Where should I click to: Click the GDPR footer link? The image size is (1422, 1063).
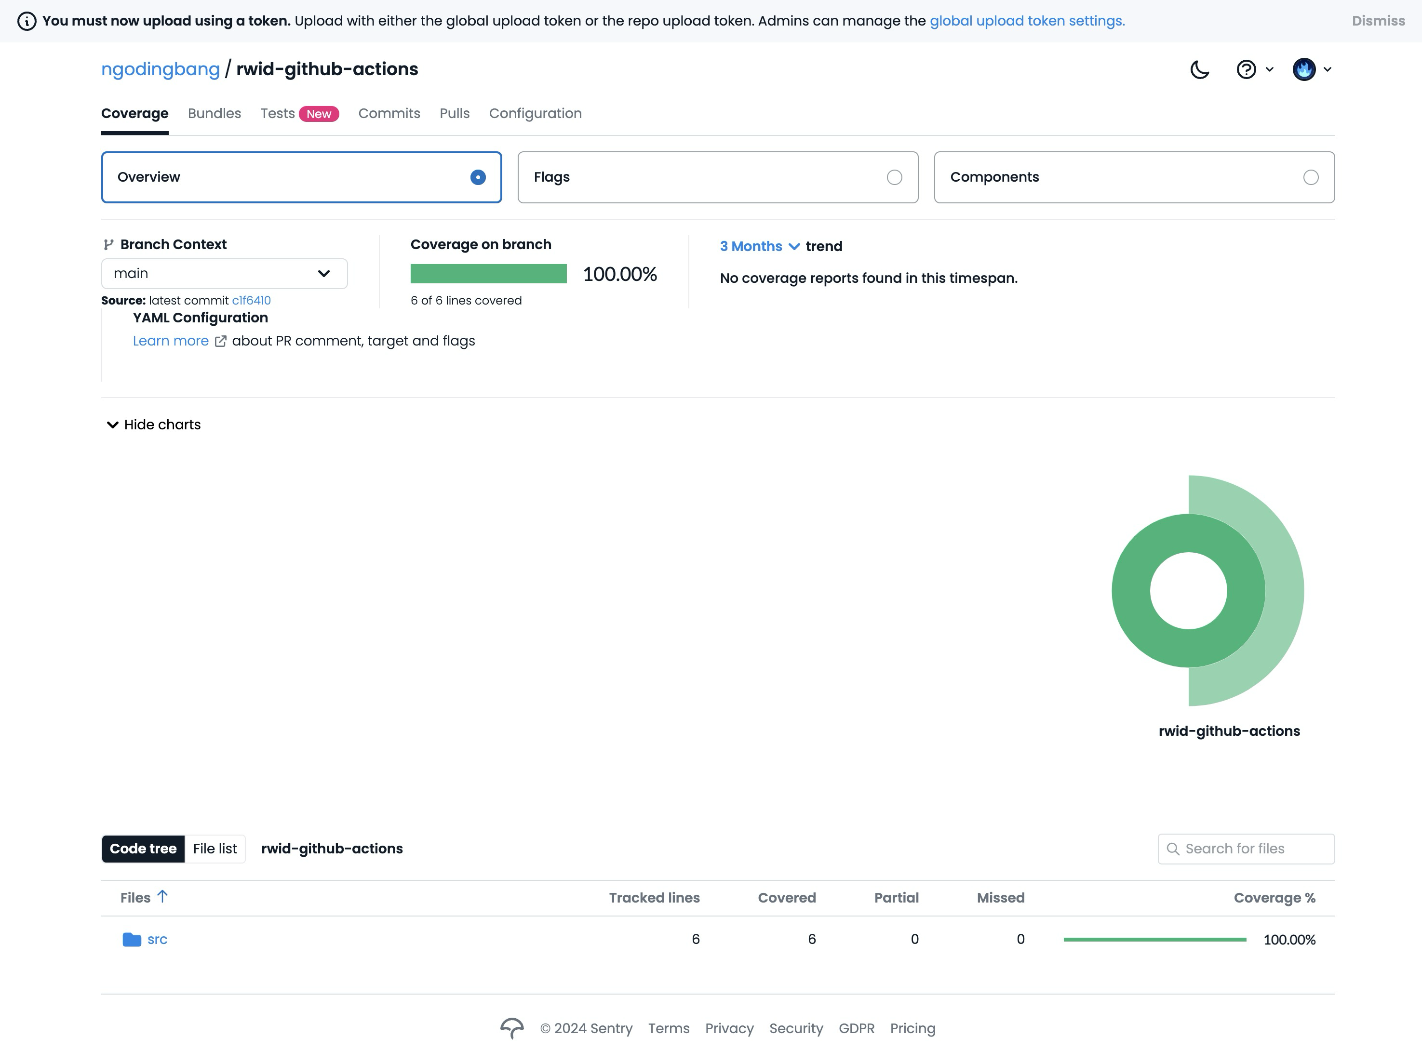pos(857,1028)
